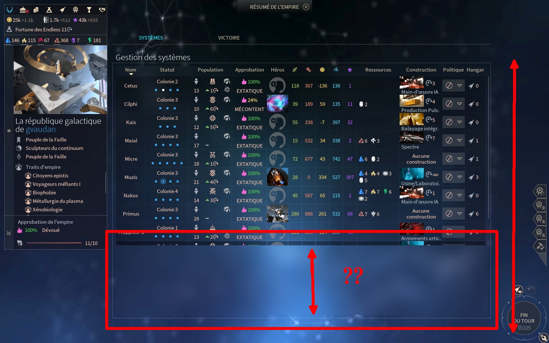Screen dimensions: 549x343
Task: Click the empire population progress bar
Action: (54, 243)
